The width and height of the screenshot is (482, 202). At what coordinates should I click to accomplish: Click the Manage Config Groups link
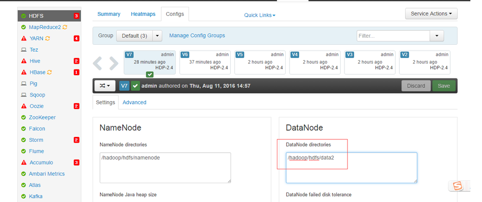point(197,36)
